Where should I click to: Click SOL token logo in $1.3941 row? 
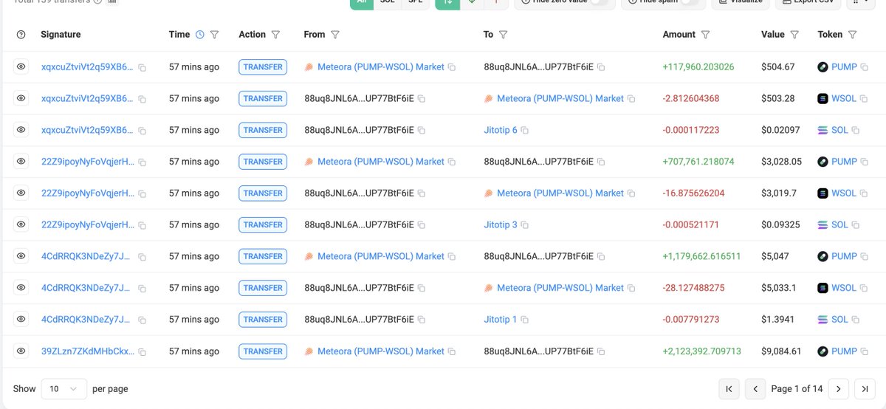[823, 320]
